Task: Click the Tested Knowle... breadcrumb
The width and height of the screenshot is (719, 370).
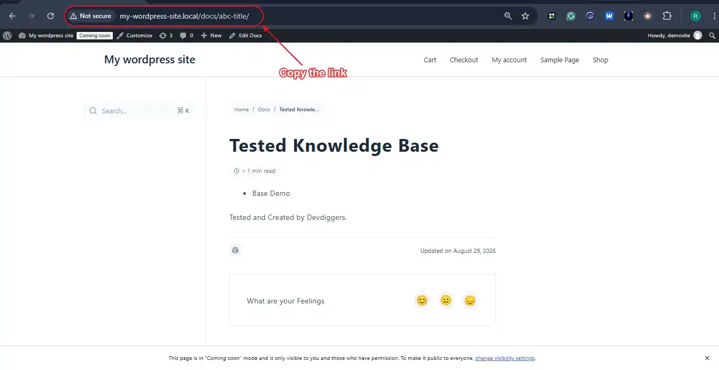Action: (x=299, y=109)
